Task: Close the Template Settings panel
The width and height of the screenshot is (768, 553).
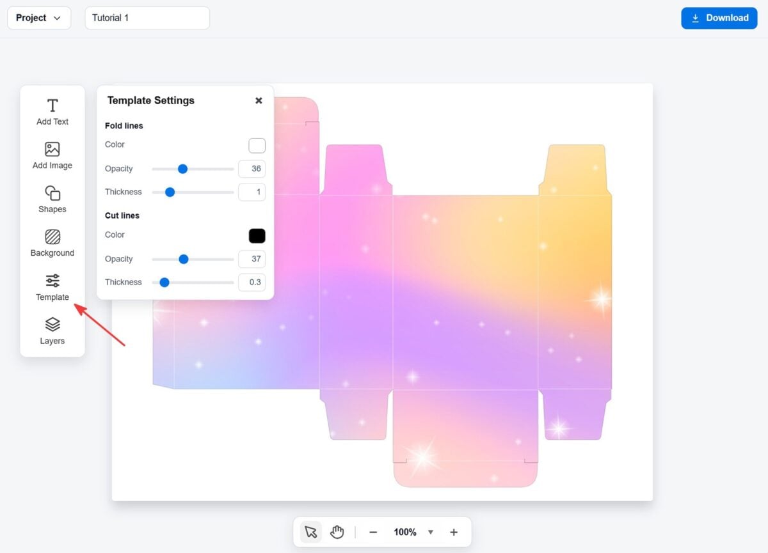Action: (x=259, y=100)
